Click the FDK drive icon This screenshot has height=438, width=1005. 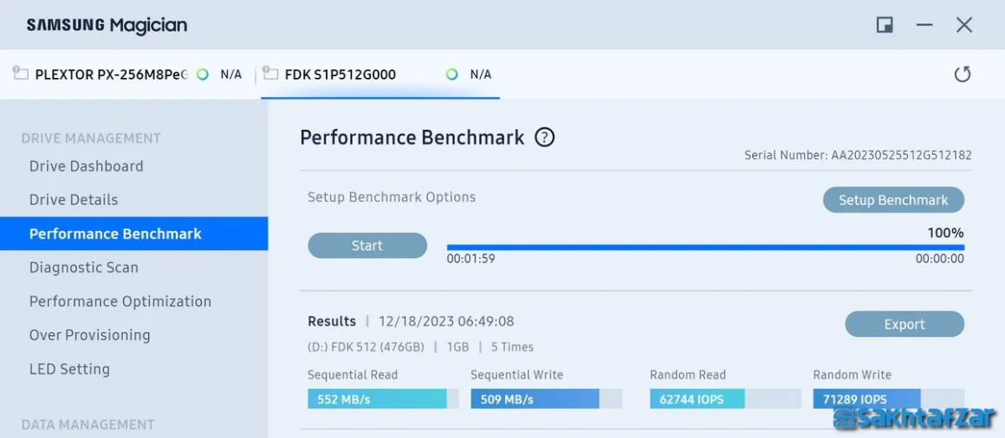click(269, 74)
